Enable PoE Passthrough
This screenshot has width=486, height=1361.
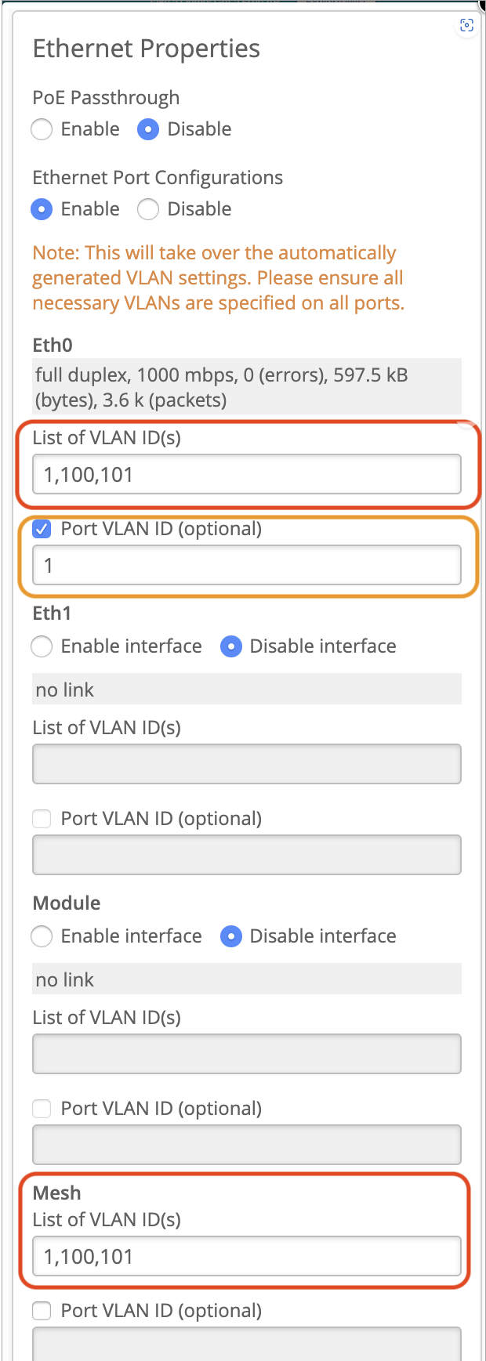tap(42, 129)
